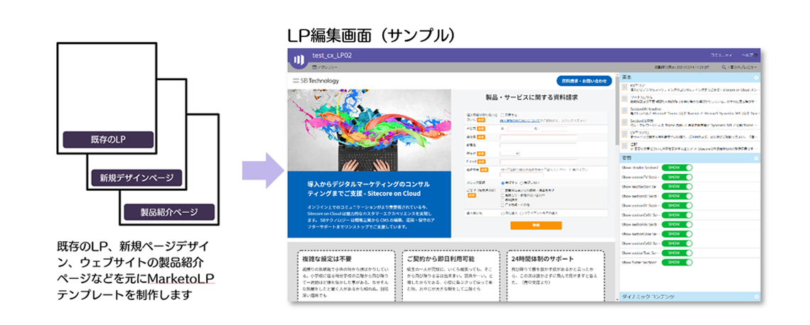Click the orange submit button

536,226
